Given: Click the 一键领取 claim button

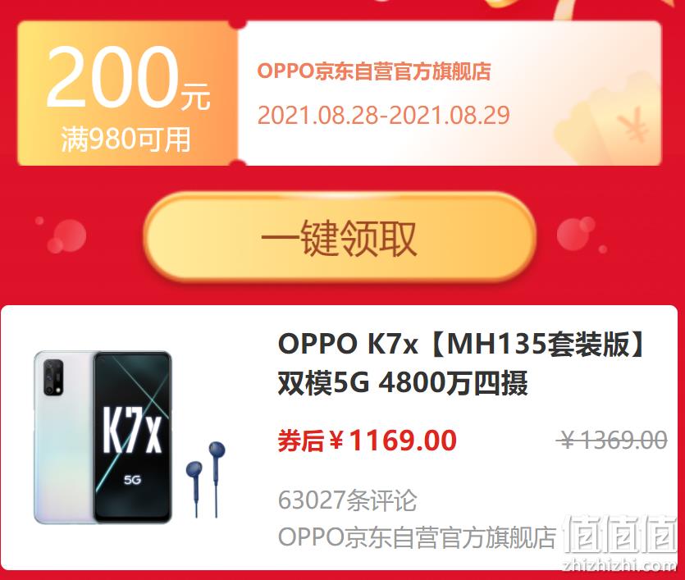Looking at the screenshot, I should [340, 238].
